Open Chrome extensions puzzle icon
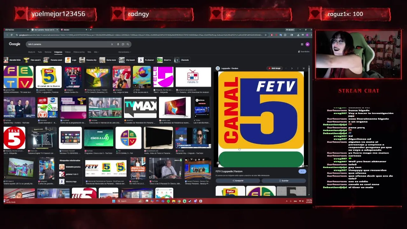 (x=285, y=35)
